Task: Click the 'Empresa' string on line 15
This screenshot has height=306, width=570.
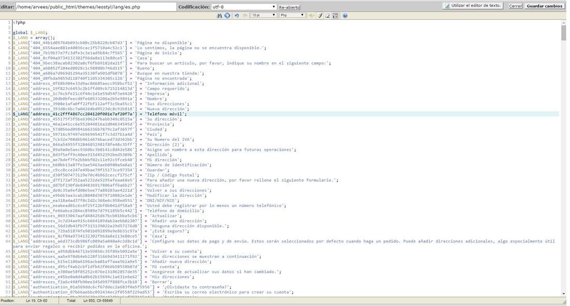Action: click(156, 94)
